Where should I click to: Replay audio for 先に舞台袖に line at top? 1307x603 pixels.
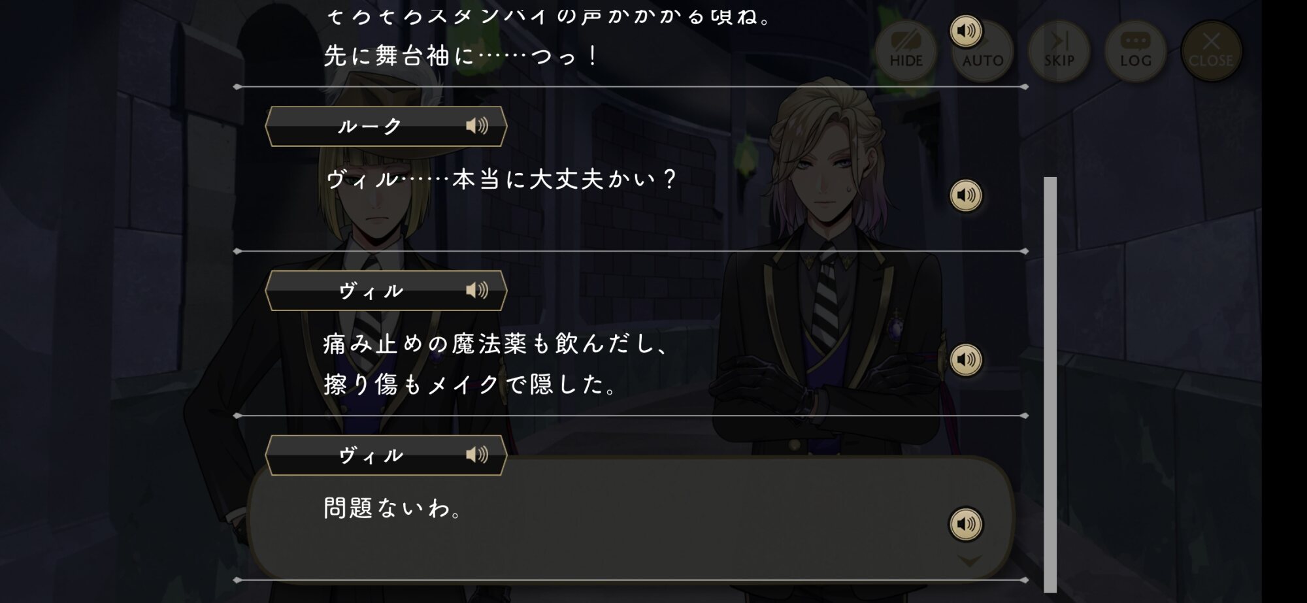(966, 31)
